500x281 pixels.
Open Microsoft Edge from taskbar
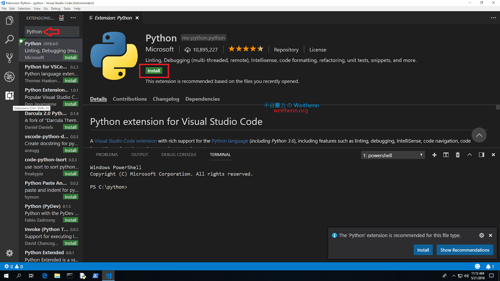(x=45, y=276)
